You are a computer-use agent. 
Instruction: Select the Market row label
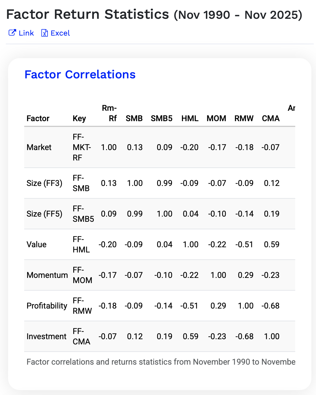coord(39,147)
